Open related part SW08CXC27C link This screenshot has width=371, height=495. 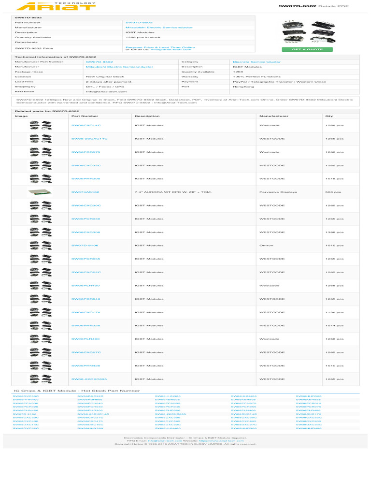pyautogui.click(x=86, y=352)
